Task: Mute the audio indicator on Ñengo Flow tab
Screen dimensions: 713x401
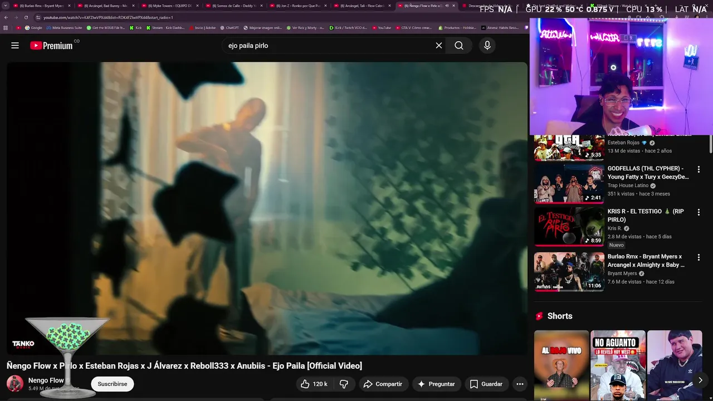Action: click(447, 6)
